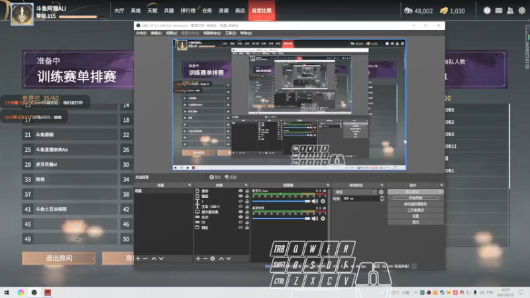
Task: Add a source with the sources plus icon
Action: coord(198,258)
